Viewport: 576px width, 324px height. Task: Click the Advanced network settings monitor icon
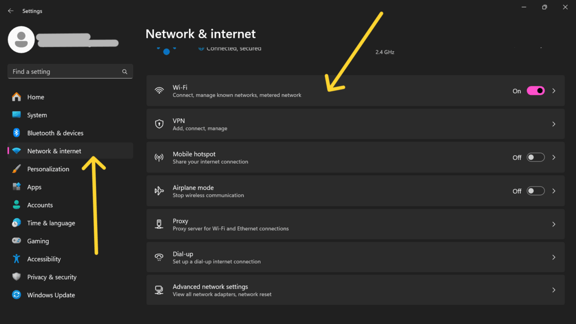tap(159, 290)
